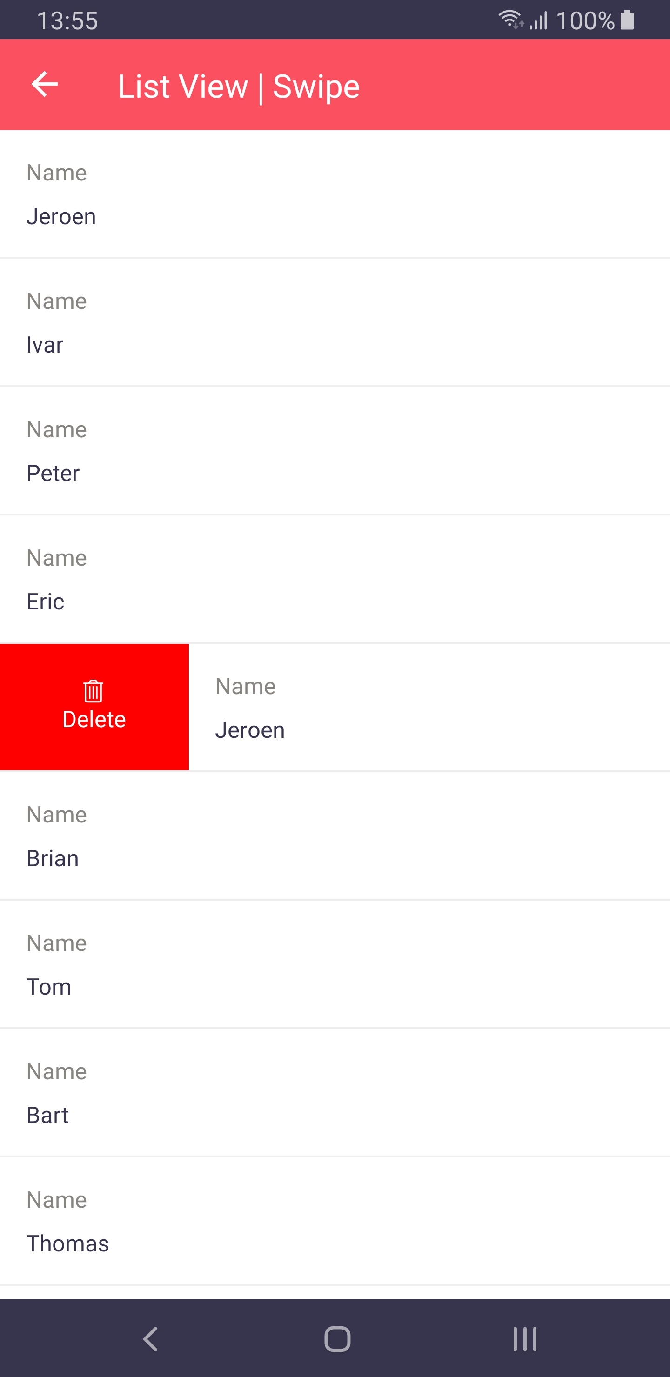Tap the trash can icon on the swiped row
The image size is (670, 1377).
click(x=94, y=691)
